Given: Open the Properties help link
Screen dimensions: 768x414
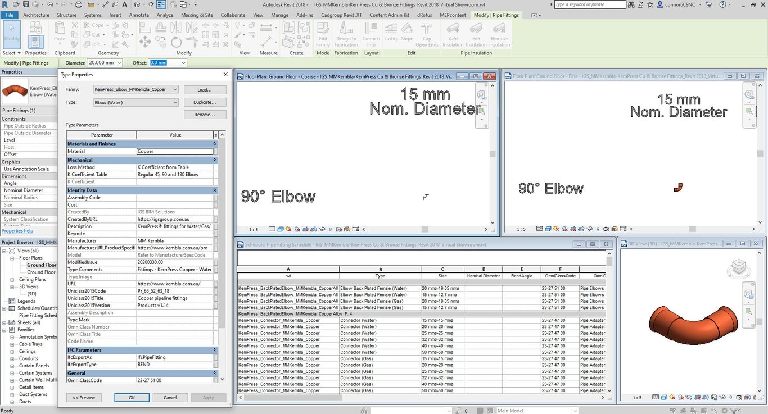Looking at the screenshot, I should [17, 231].
